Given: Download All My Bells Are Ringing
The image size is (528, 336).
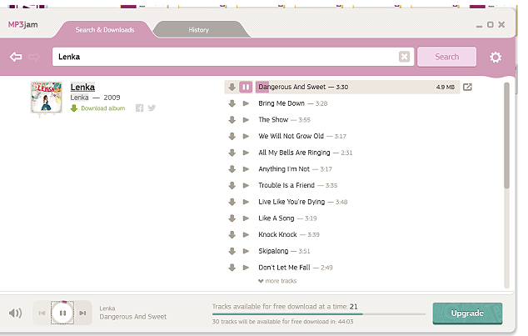Looking at the screenshot, I should 232,153.
